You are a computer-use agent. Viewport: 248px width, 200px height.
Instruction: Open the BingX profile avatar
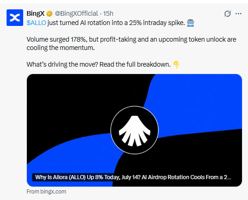[15, 18]
